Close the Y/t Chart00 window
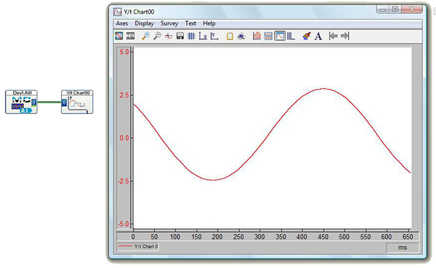Viewport: 436px width, 268px height. pyautogui.click(x=412, y=9)
